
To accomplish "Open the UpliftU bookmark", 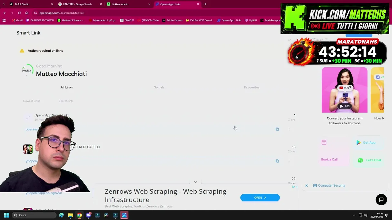I will coord(251,20).
